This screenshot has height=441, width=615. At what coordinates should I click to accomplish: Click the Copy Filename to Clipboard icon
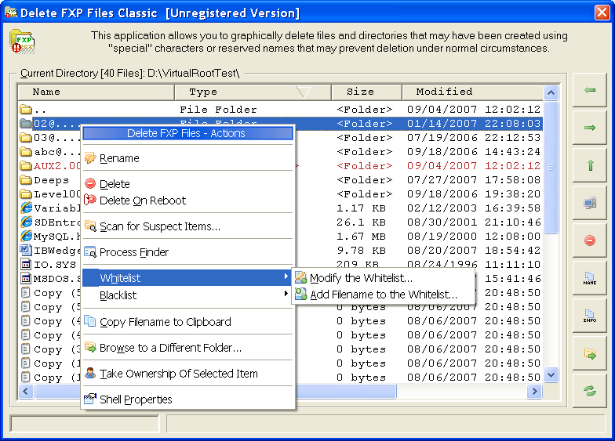tap(90, 321)
